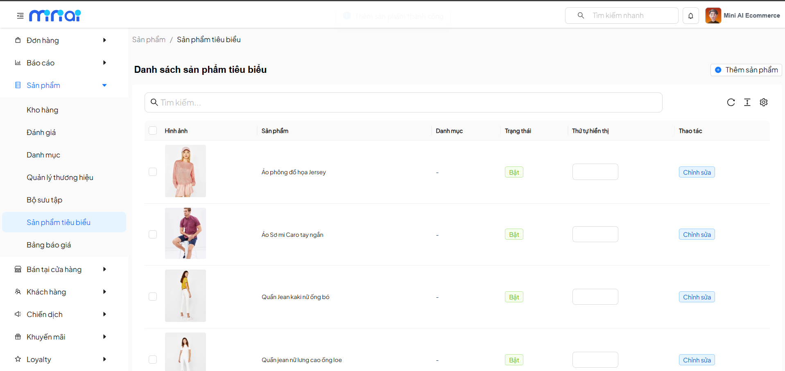Viewport: 785px width, 371px height.
Task: Click the magnifier in quick search
Action: (x=581, y=16)
